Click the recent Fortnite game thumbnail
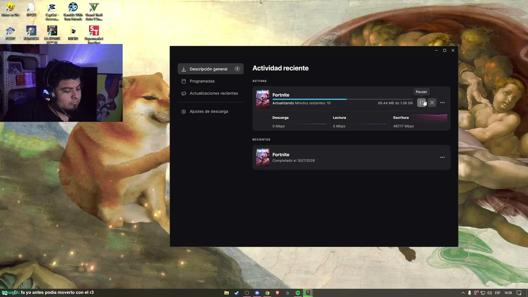Image resolution: width=528 pixels, height=297 pixels. click(262, 157)
